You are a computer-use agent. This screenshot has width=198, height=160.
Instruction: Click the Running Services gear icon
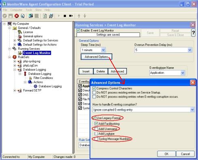pyautogui.click(x=15, y=49)
